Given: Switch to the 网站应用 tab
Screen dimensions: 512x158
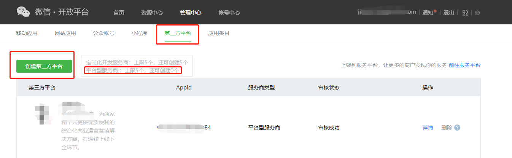Looking at the screenshot, I should pyautogui.click(x=65, y=33).
